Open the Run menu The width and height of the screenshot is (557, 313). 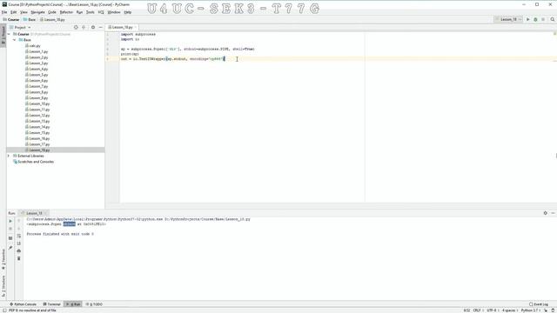pos(79,12)
